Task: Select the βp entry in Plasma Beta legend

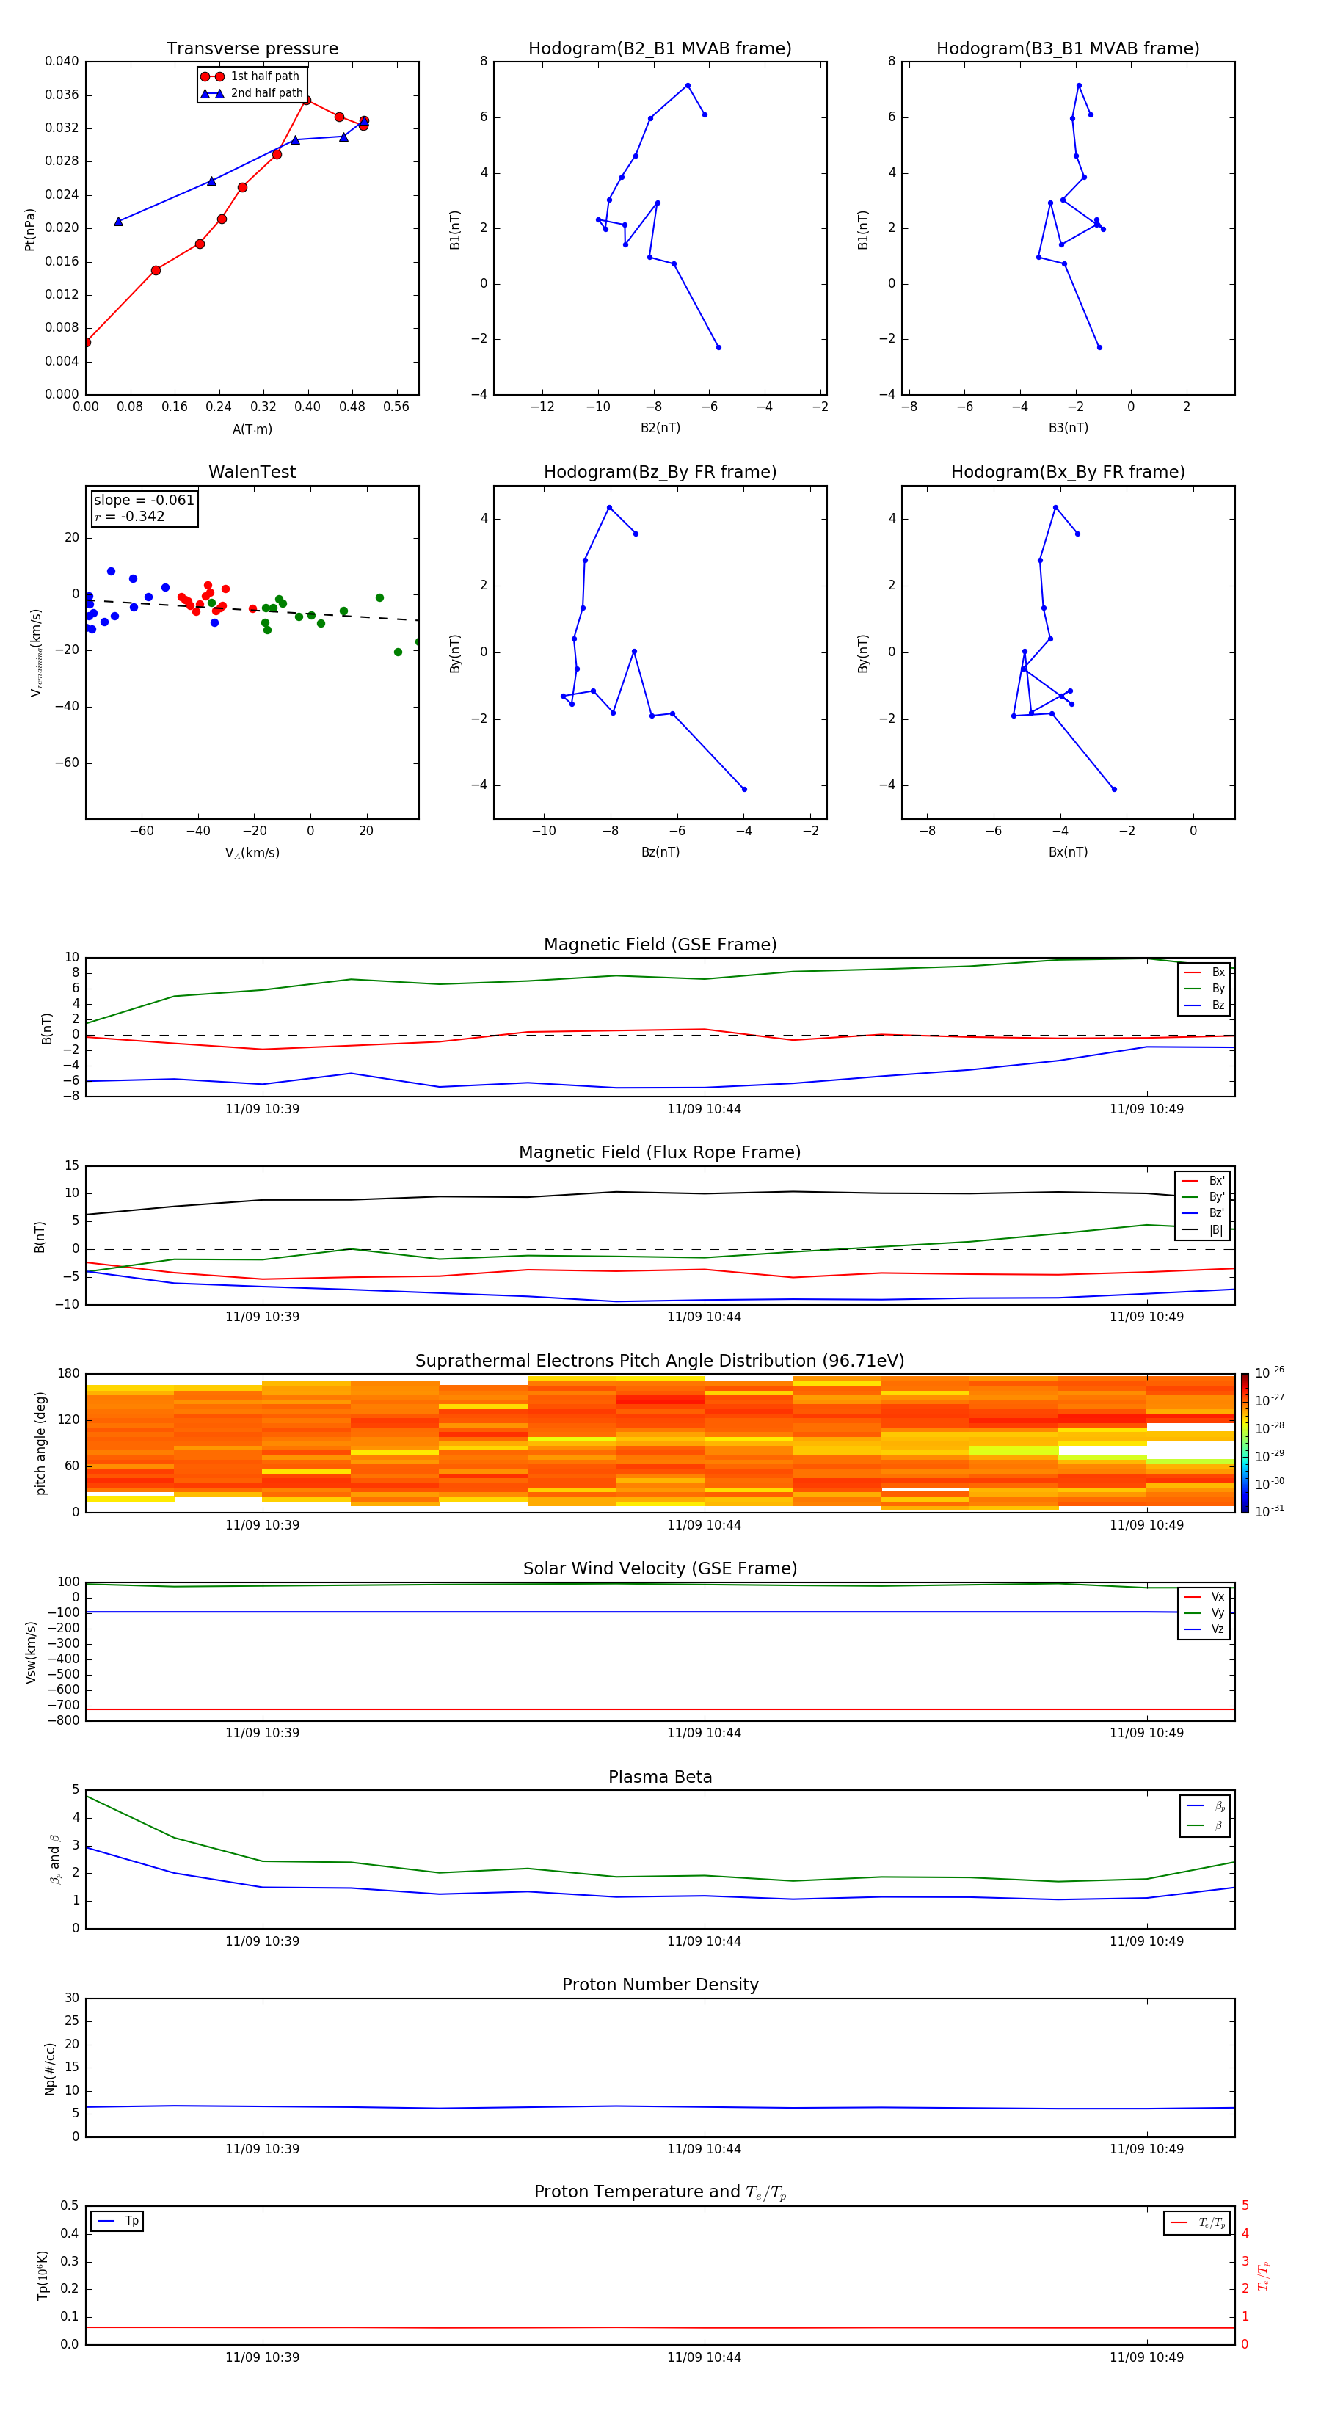Action: pos(1205,1806)
